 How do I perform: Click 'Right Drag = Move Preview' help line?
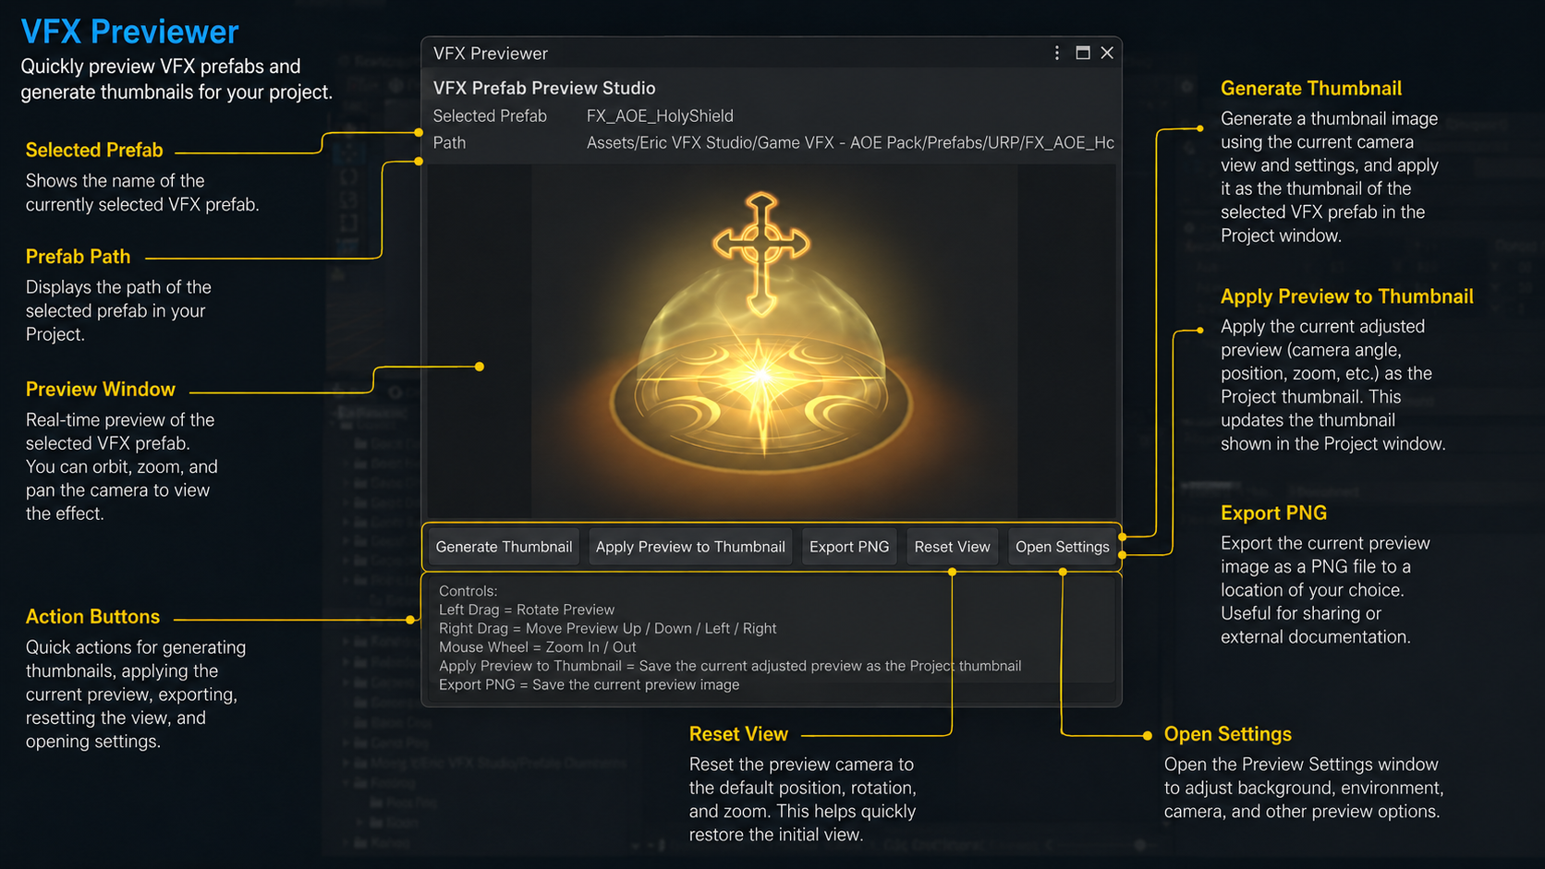pos(607,628)
